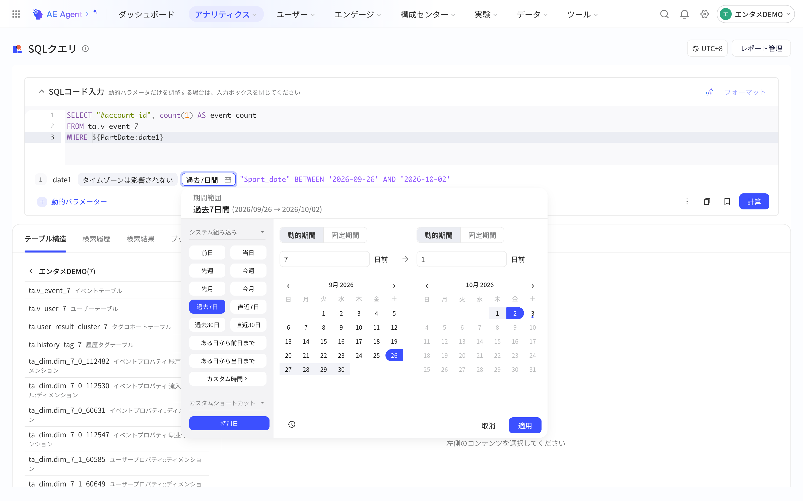Click the 計算 button

click(x=754, y=201)
